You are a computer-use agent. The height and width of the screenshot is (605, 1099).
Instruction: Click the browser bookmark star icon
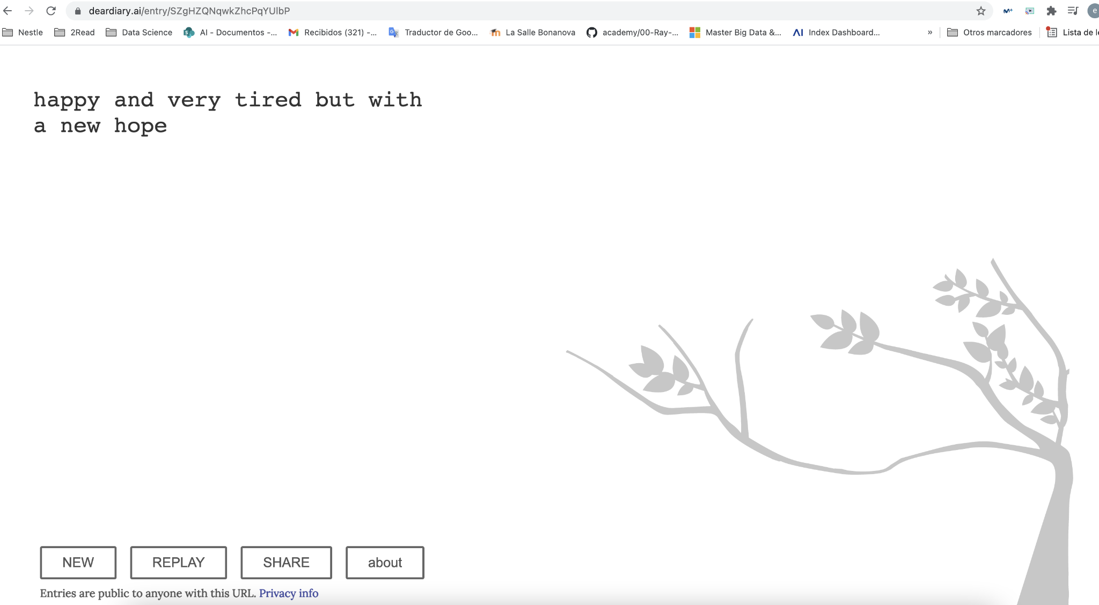(x=981, y=10)
